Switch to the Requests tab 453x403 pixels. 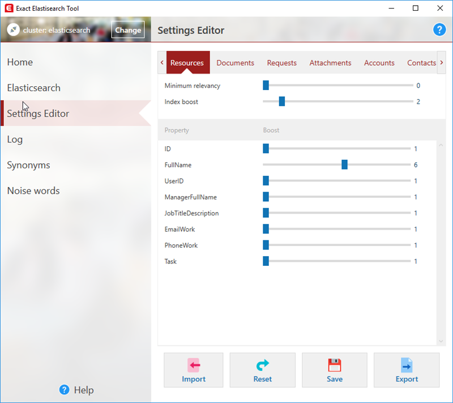[x=281, y=63]
